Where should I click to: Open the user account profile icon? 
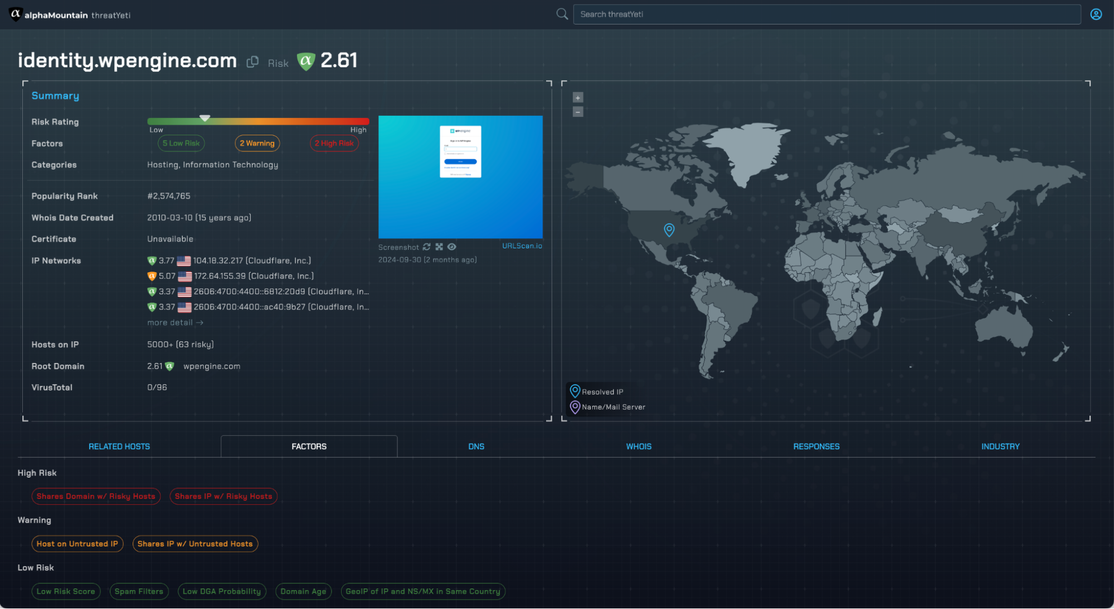click(1096, 14)
